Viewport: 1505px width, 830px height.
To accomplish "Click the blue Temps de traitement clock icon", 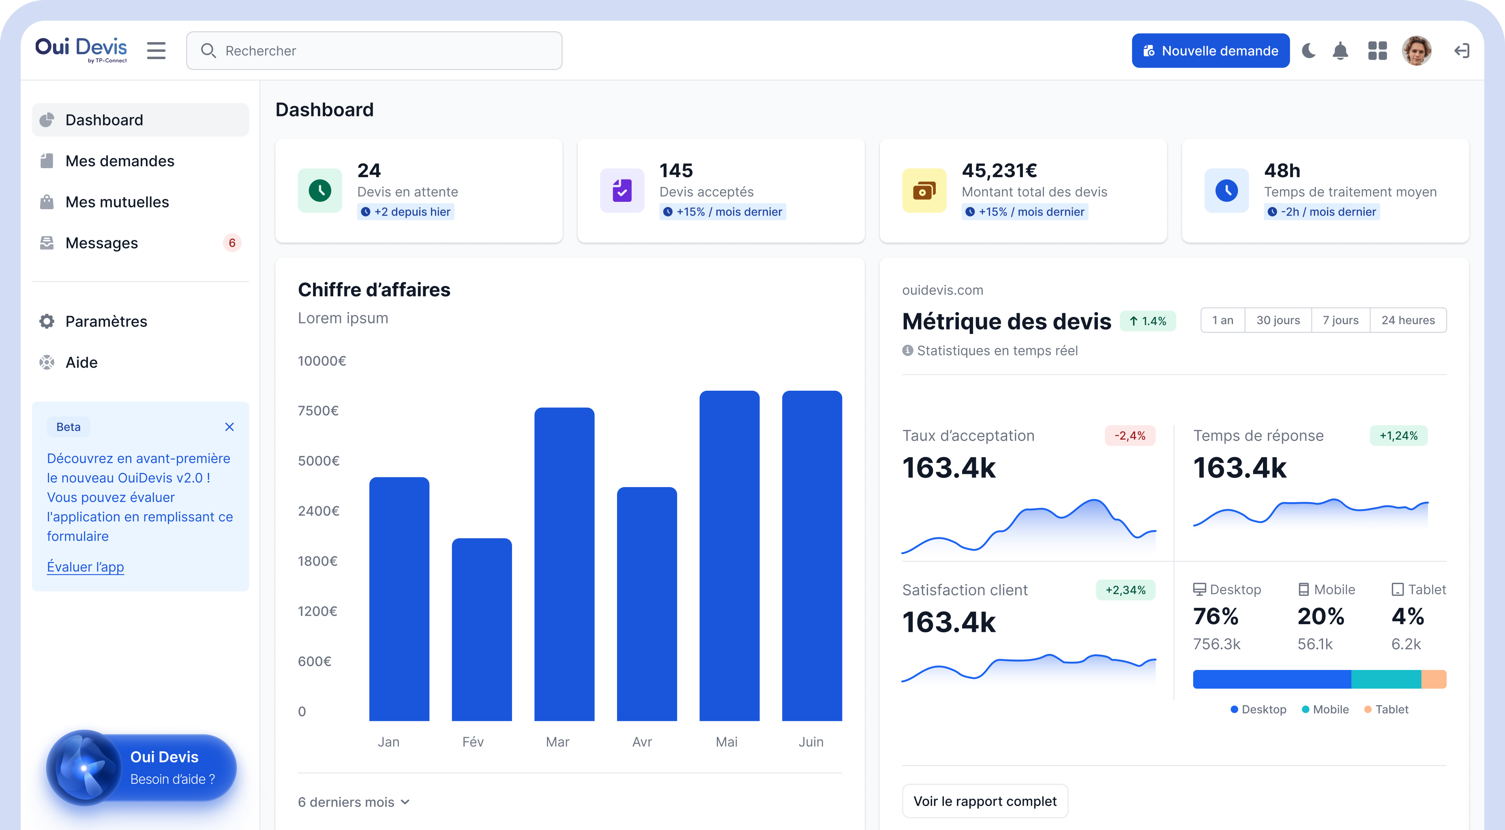I will coord(1226,190).
